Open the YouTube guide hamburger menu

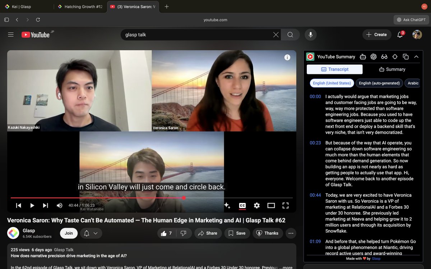pyautogui.click(x=11, y=35)
